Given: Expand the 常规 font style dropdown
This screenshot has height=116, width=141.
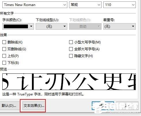Looking at the screenshot, I should tap(85, 5).
